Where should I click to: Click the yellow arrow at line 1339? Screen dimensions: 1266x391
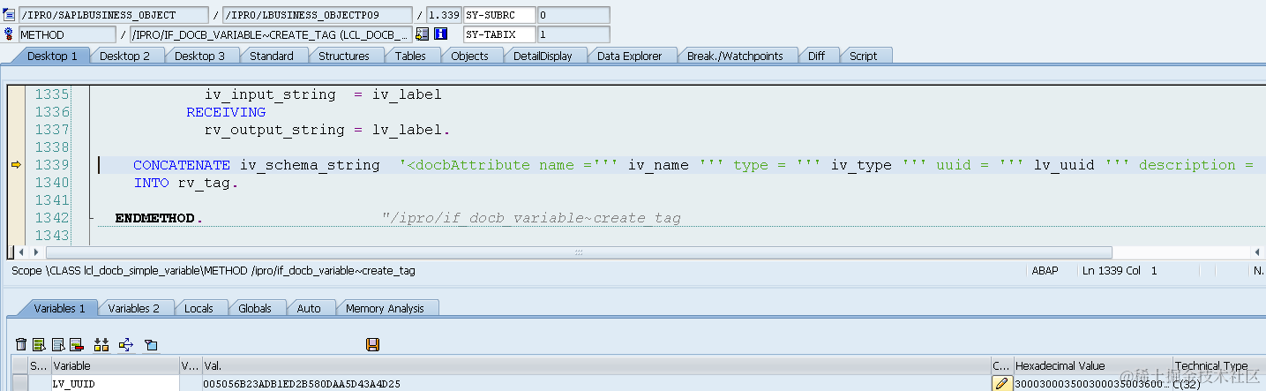[15, 164]
